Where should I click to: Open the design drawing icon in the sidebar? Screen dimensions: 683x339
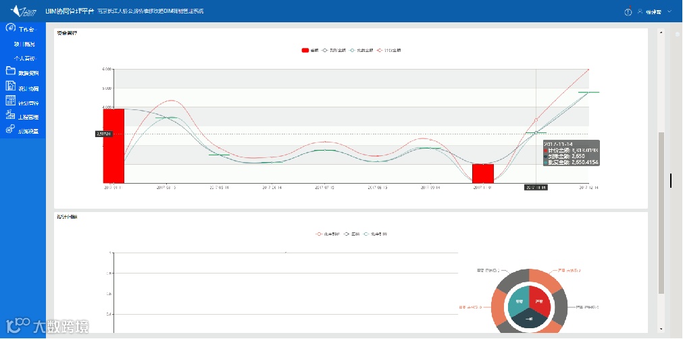[11, 86]
